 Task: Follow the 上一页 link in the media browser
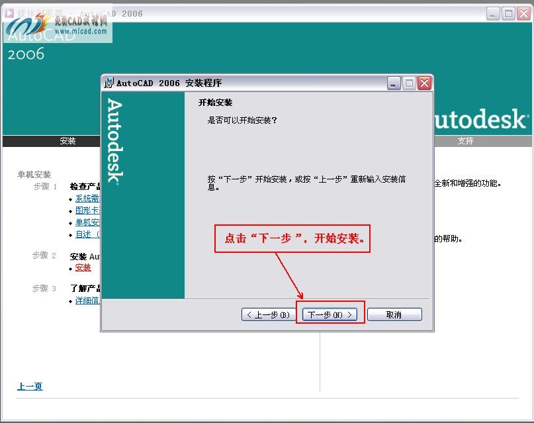click(x=30, y=386)
